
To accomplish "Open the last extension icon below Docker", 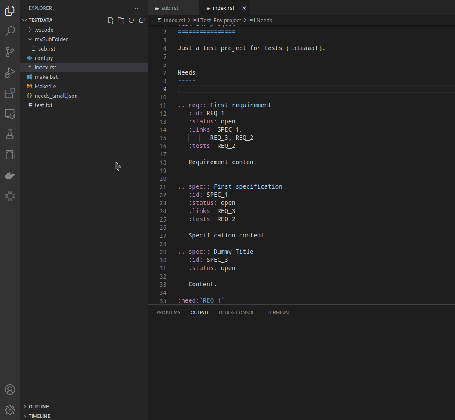I will tap(10, 196).
